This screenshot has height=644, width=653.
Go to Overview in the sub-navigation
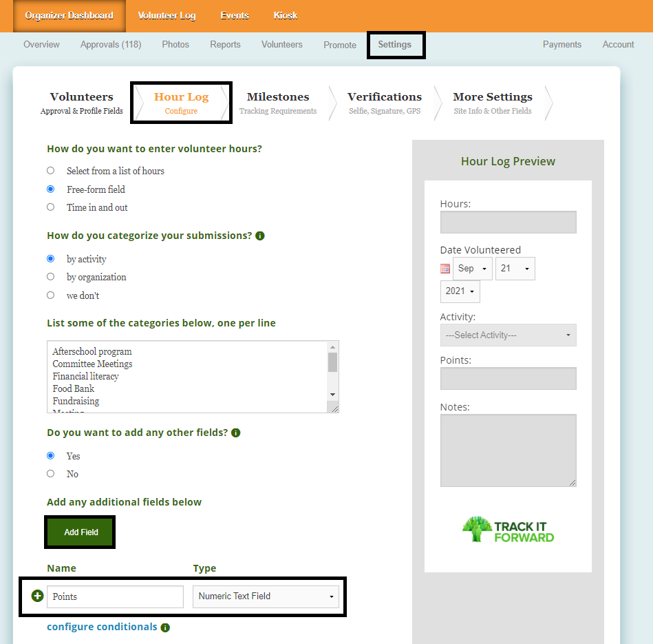click(41, 45)
